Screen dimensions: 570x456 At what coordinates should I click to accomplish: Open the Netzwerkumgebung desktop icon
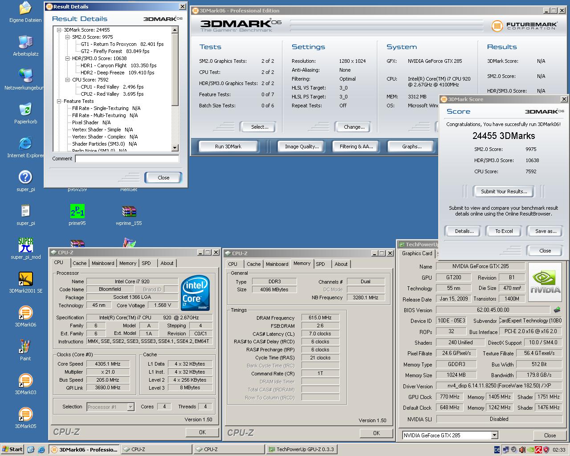[x=25, y=76]
